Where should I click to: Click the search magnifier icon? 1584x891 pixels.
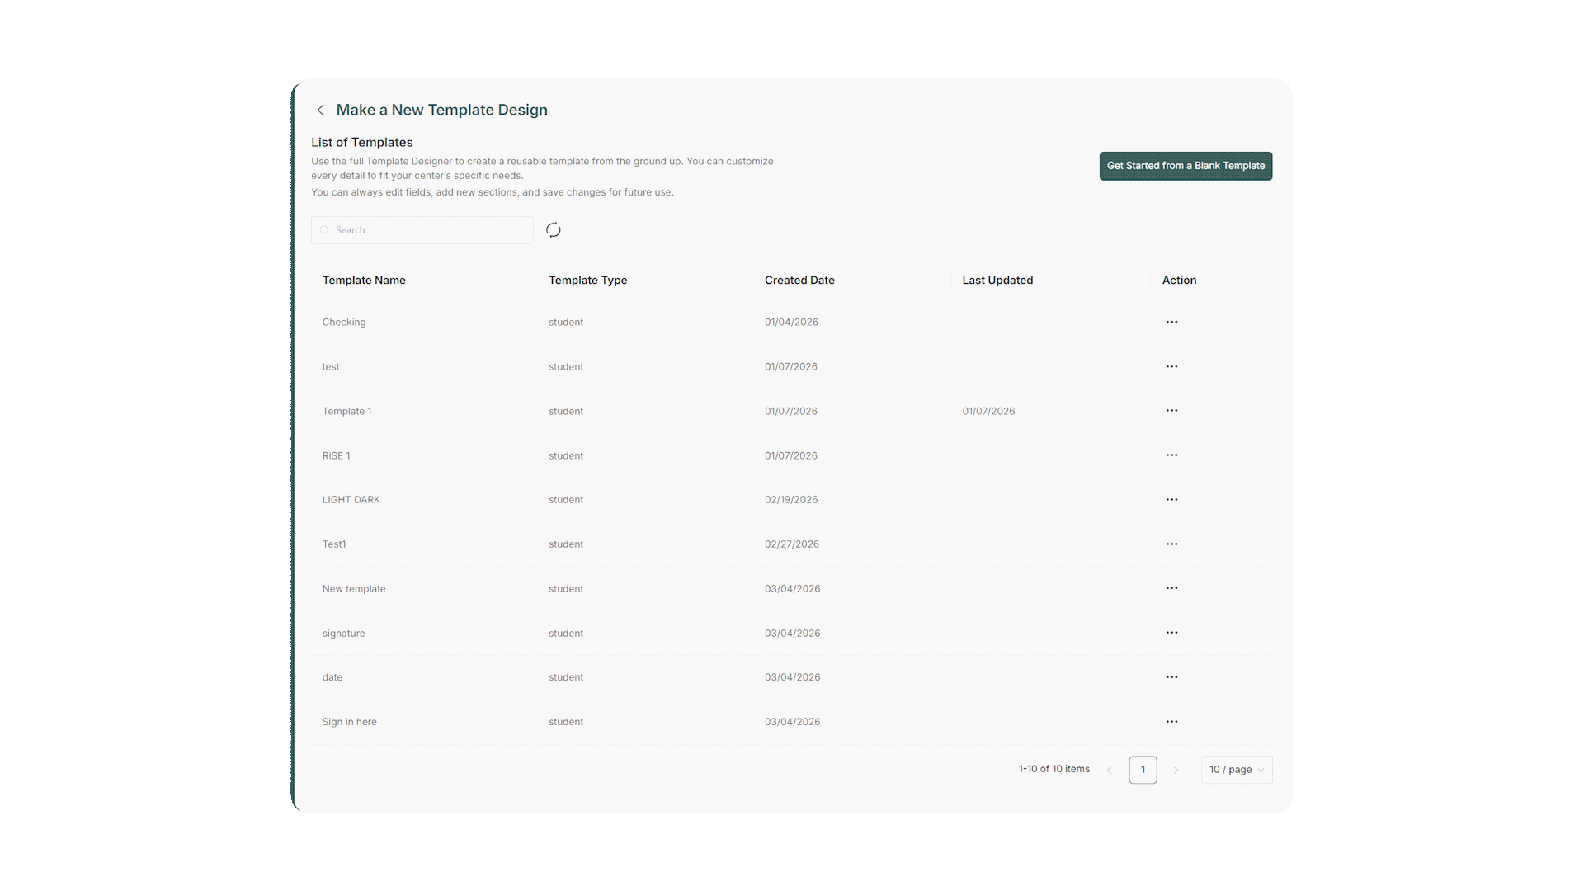pyautogui.click(x=324, y=230)
